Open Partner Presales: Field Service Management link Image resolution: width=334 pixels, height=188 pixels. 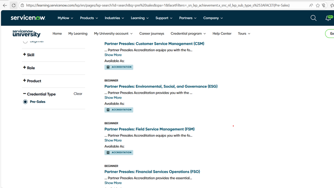click(149, 129)
